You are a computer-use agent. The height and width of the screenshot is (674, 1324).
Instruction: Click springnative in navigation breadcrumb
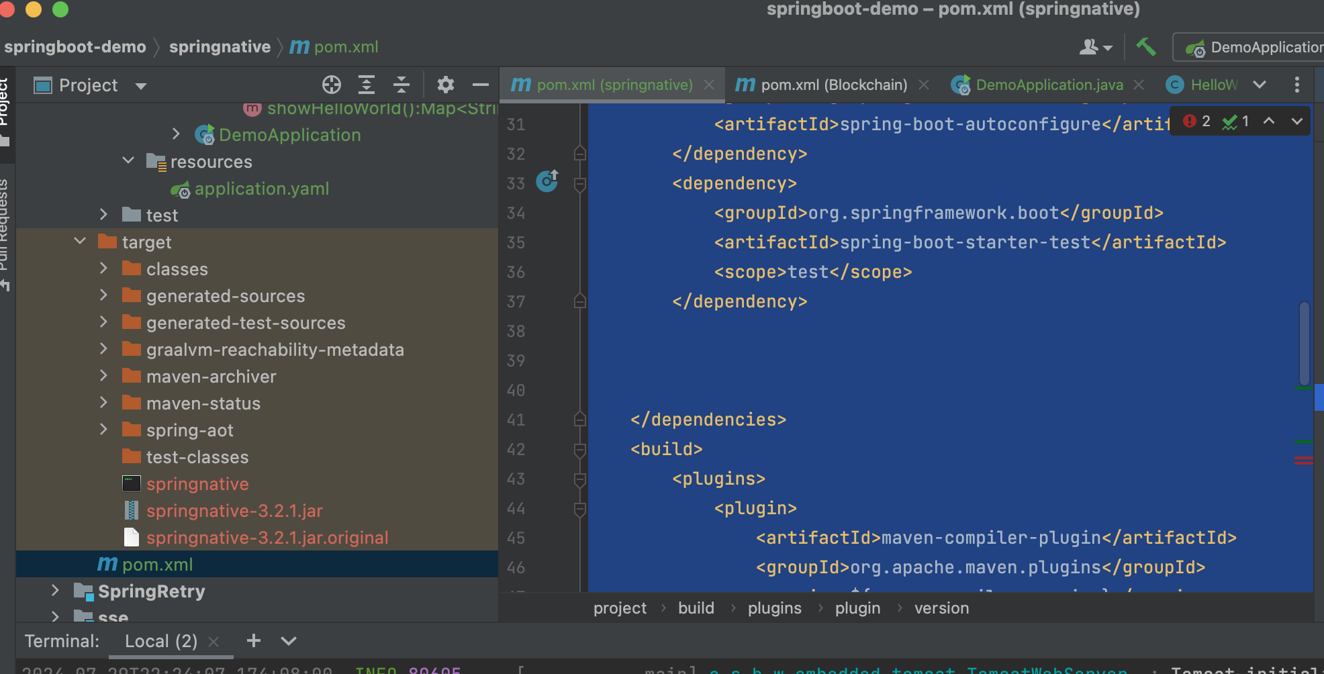[220, 47]
